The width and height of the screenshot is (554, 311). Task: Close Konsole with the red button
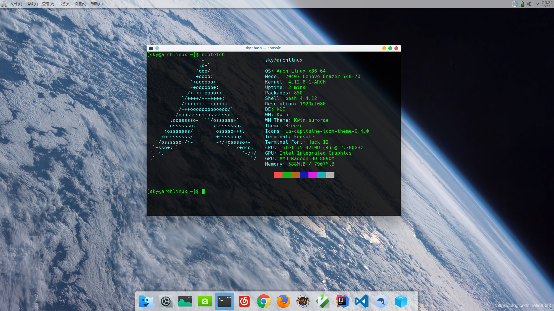pos(396,48)
